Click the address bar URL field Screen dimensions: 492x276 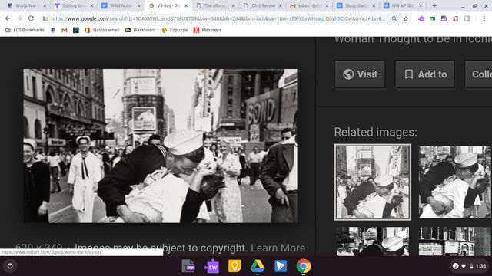(218, 19)
